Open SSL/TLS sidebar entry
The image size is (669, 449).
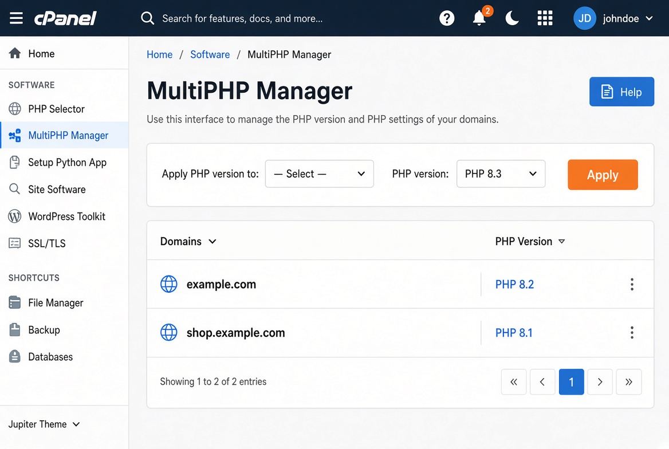click(x=64, y=243)
